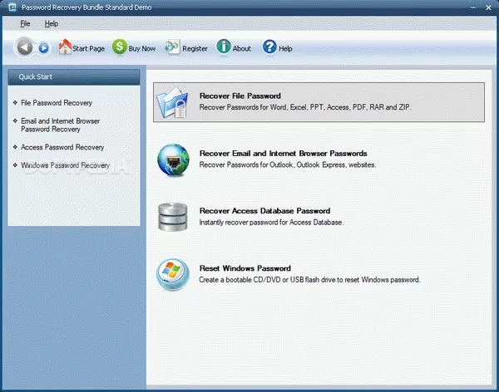Screen dimensions: 499x392
Task: Click the globe email recovery icon
Action: (x=173, y=160)
